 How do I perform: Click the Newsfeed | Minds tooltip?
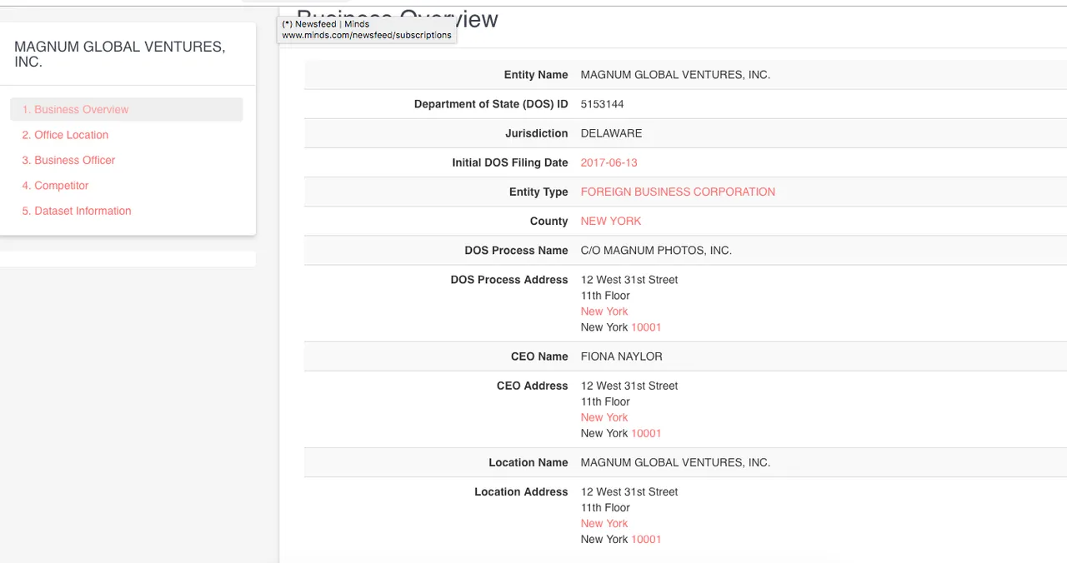[367, 30]
